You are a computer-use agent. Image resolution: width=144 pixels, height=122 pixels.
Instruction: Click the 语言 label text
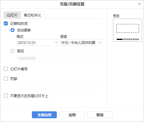pyautogui.click(x=63, y=37)
